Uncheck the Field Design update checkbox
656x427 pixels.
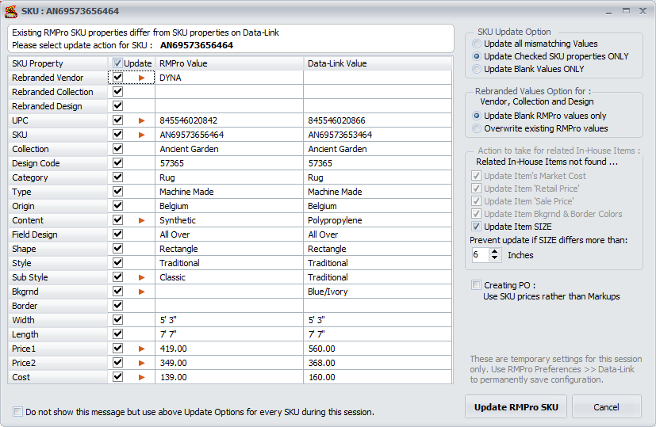117,234
